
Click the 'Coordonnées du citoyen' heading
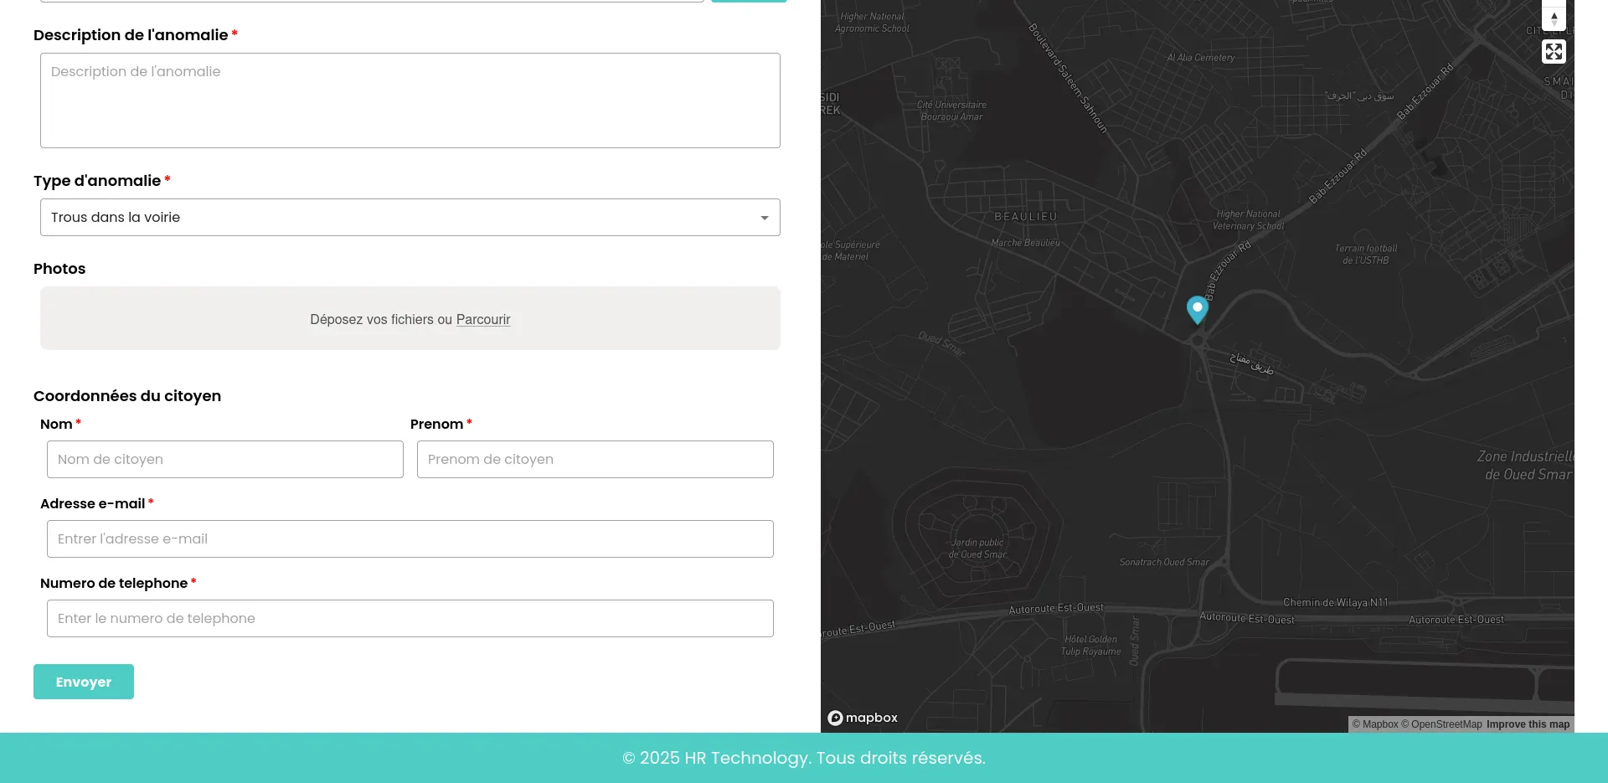(x=127, y=396)
